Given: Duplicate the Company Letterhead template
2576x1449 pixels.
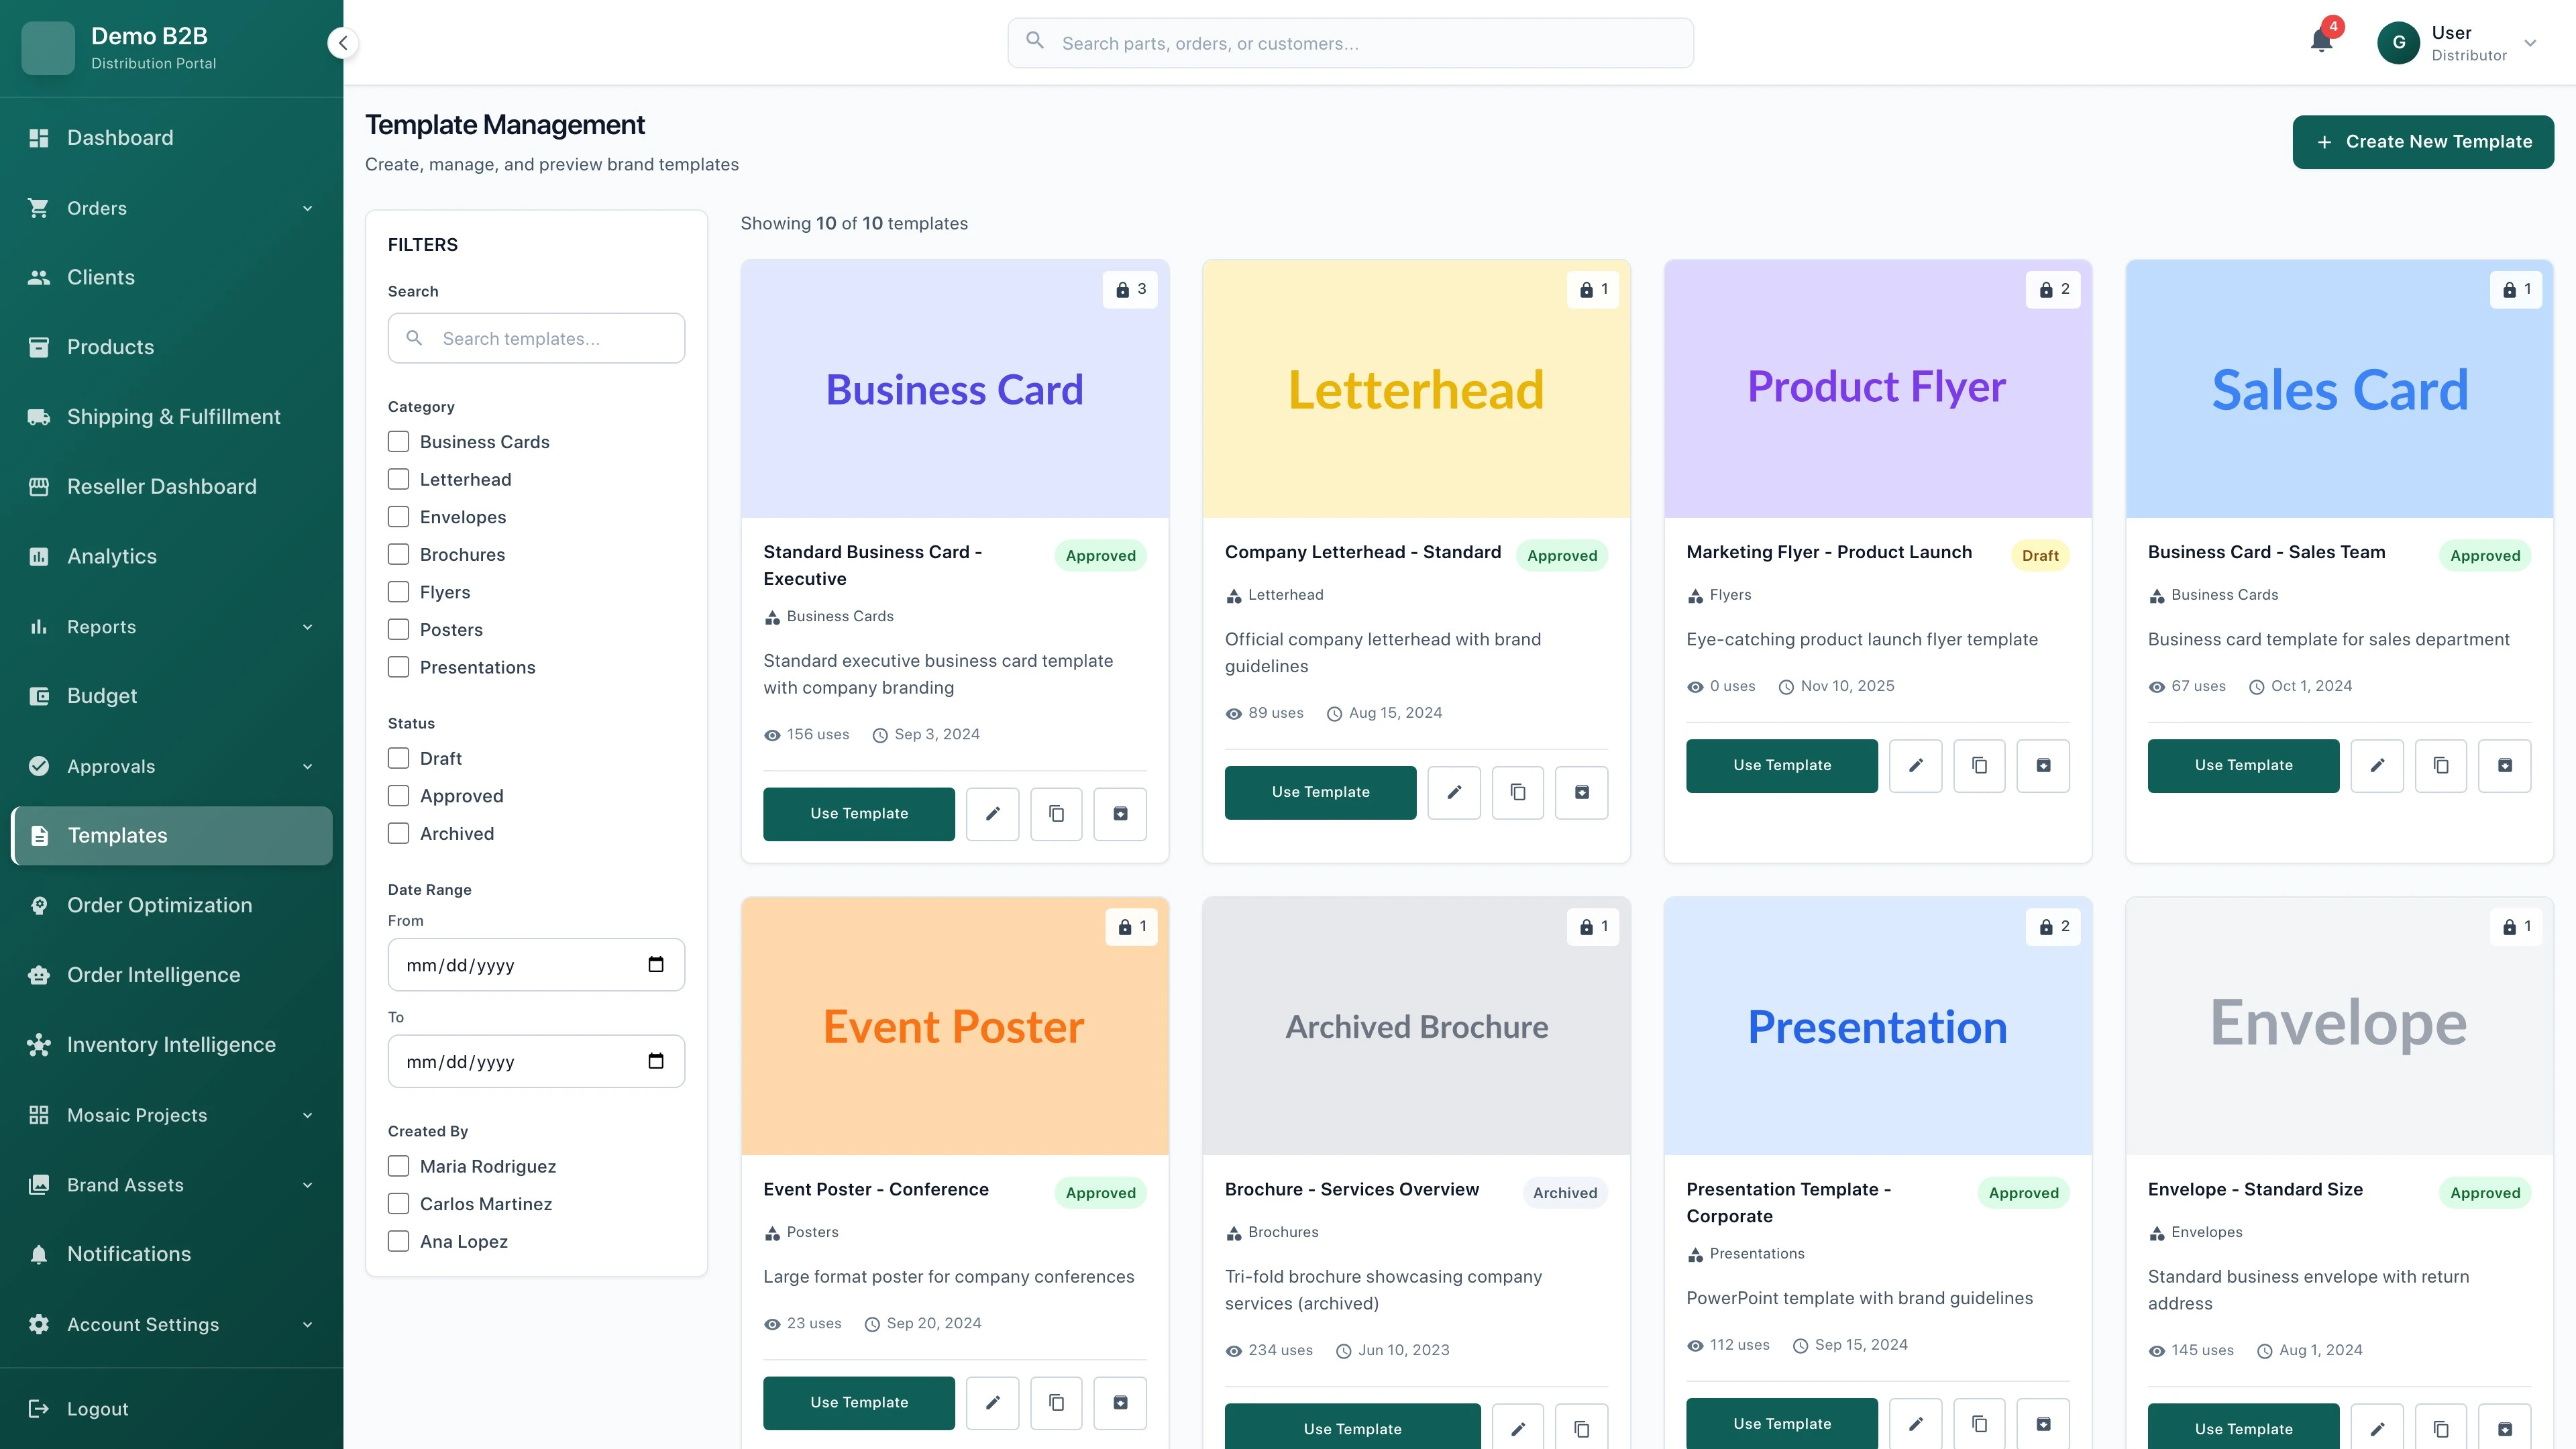Looking at the screenshot, I should (1517, 792).
